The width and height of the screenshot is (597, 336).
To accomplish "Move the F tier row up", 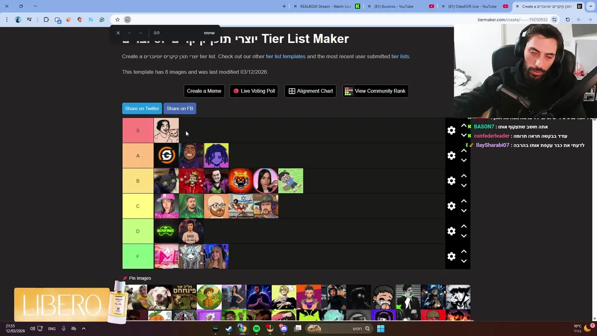I will 464,252.
